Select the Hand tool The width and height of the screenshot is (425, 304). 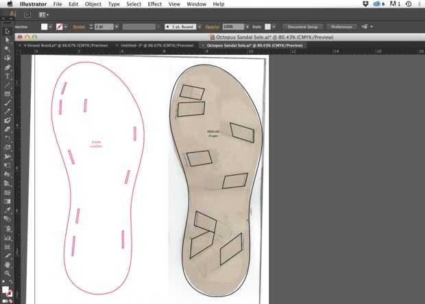[8, 265]
